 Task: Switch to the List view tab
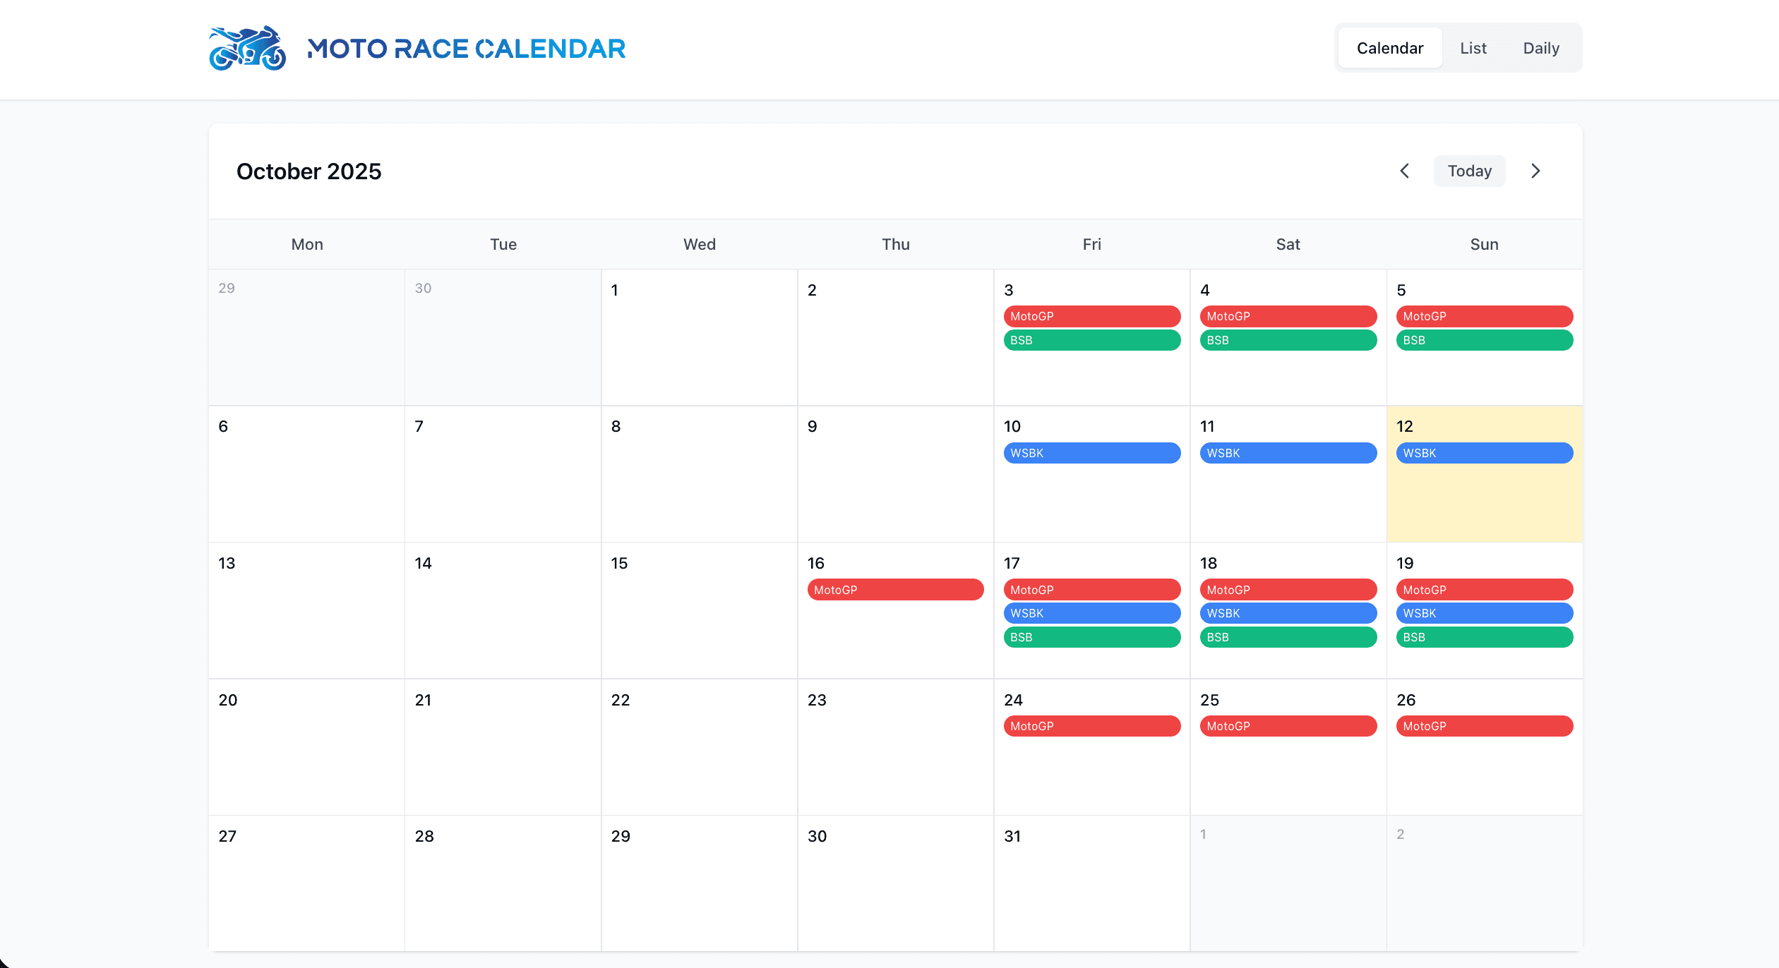click(x=1473, y=48)
